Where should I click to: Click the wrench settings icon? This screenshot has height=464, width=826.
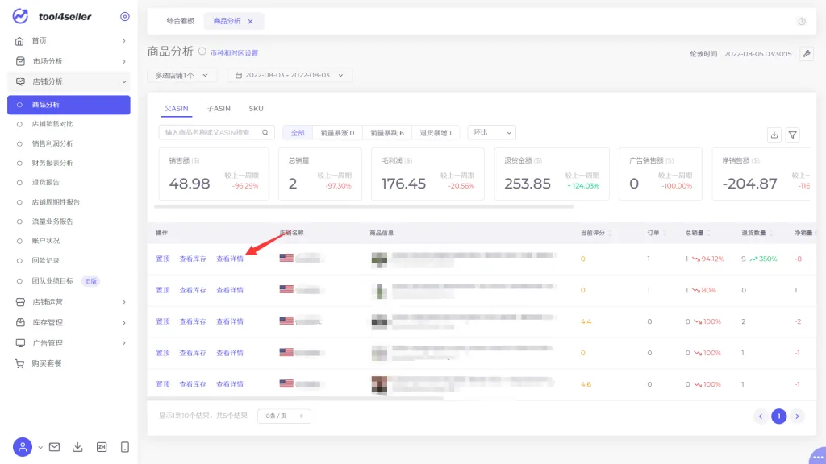807,54
